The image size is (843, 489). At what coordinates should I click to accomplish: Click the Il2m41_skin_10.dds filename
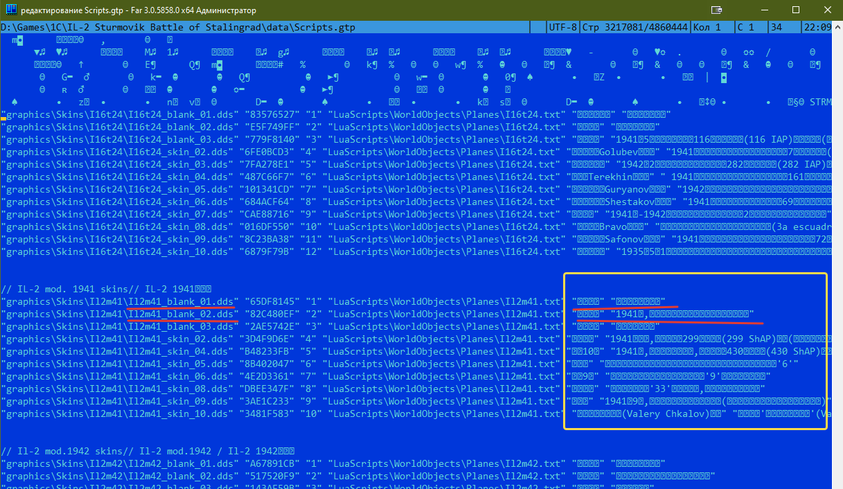click(x=178, y=414)
